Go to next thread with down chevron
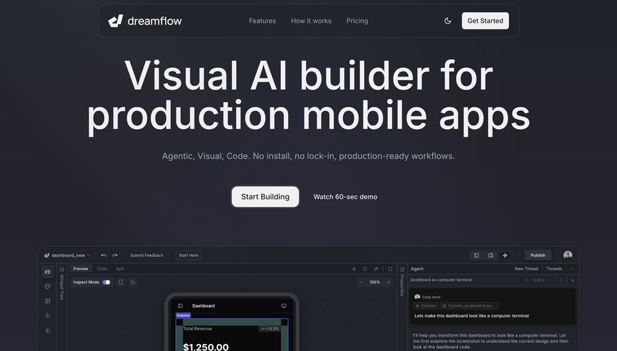 tap(550, 280)
